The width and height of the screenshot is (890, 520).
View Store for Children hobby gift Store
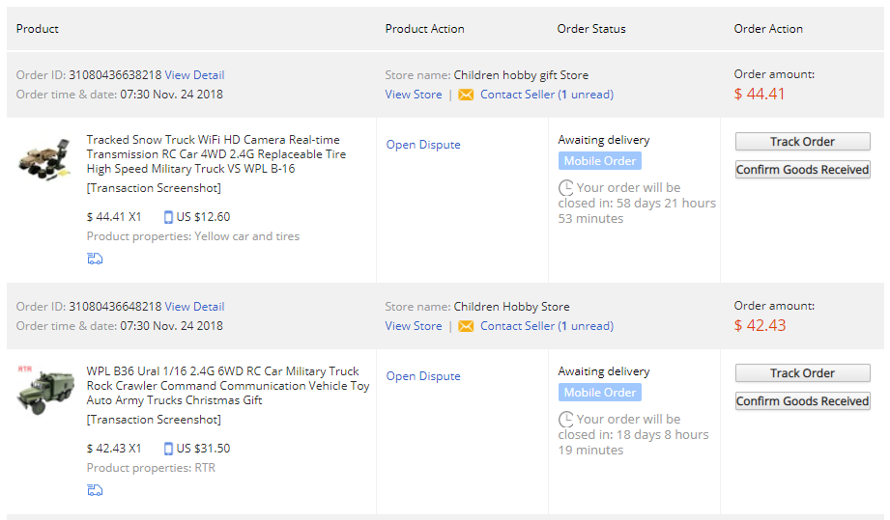(x=413, y=95)
